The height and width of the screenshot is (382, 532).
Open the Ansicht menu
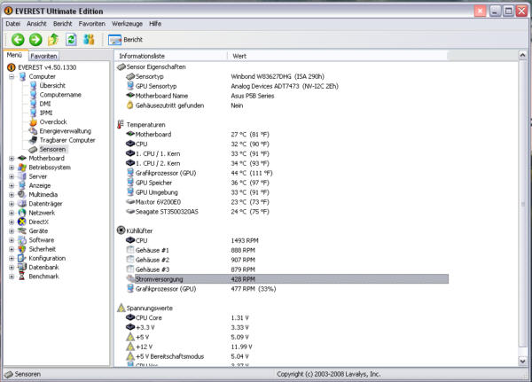[36, 24]
